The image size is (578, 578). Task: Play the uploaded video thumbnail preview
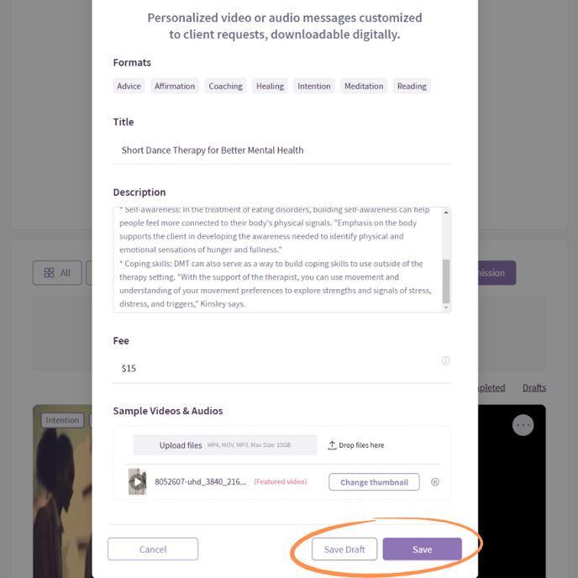click(137, 482)
